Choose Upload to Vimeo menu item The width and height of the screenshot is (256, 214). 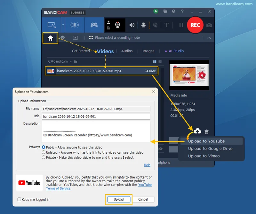click(204, 156)
